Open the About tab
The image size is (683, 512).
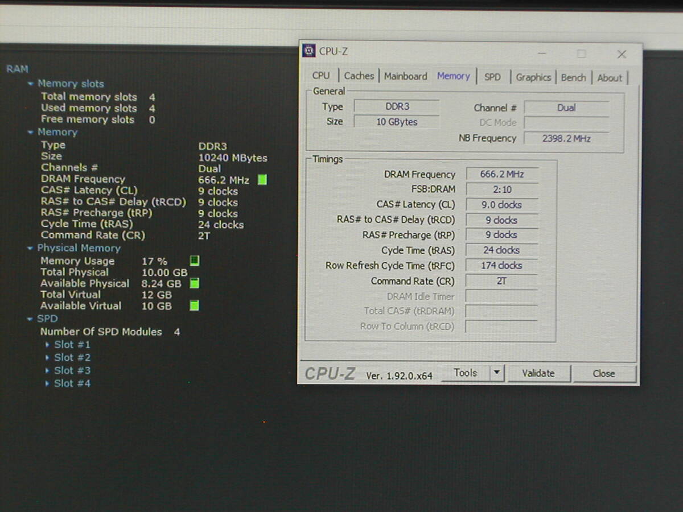[x=610, y=78]
